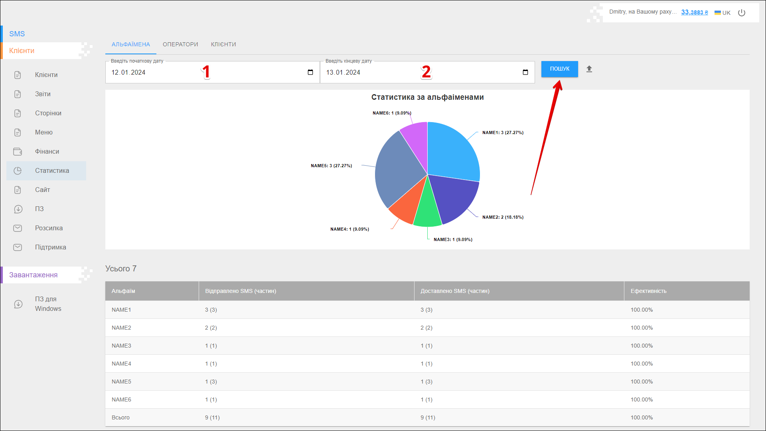Viewport: 766px width, 431px height.
Task: Click the Звіти document icon
Action: coord(18,94)
